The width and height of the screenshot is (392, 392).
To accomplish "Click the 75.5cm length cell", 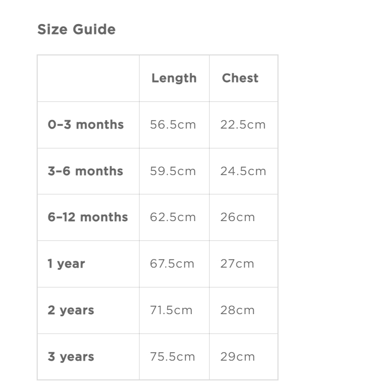I will [172, 357].
